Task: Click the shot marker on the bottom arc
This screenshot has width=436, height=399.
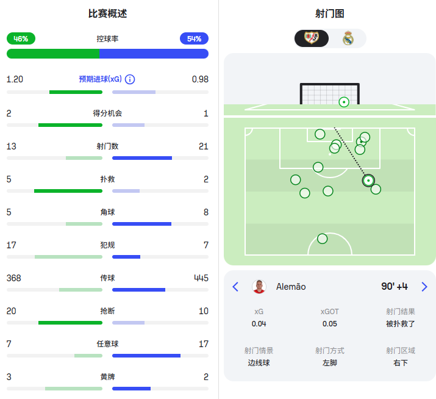Action: pos(322,239)
